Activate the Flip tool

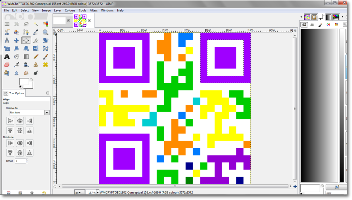pos(36,48)
